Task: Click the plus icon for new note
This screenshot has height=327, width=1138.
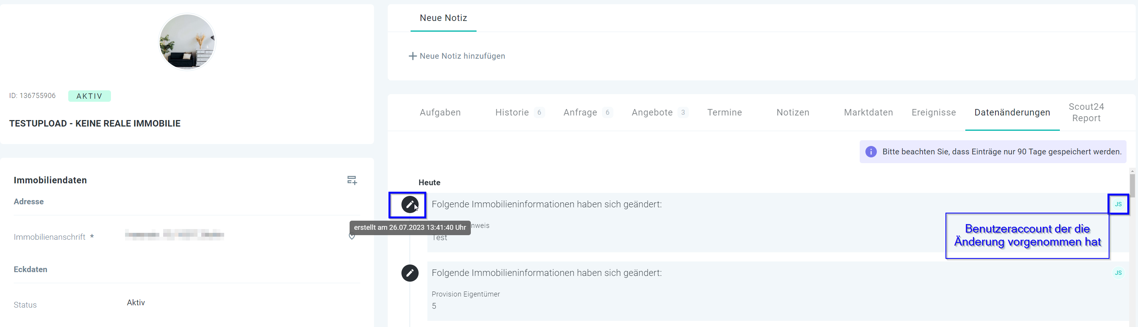Action: pyautogui.click(x=413, y=56)
